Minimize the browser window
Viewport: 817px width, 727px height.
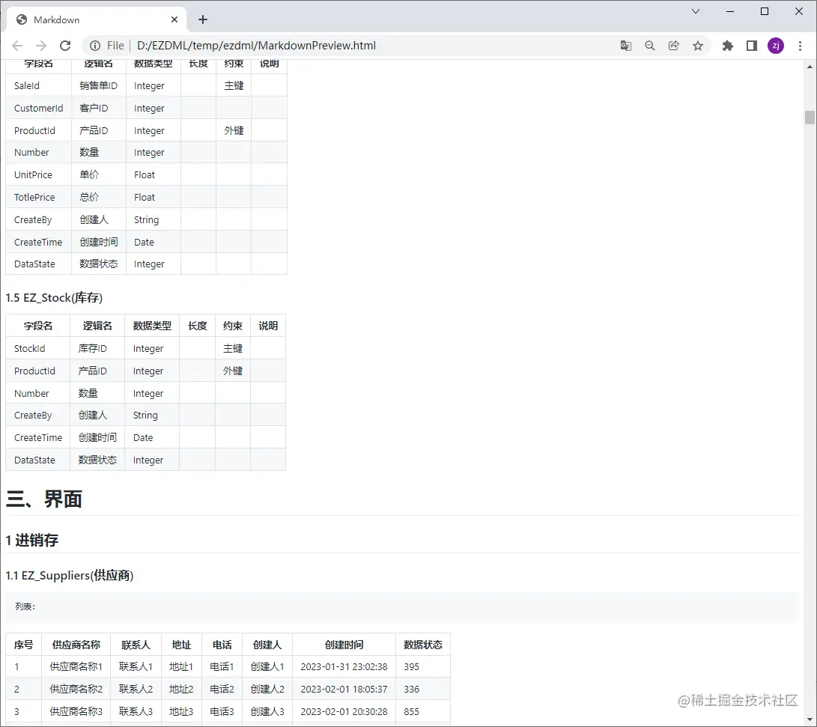(x=730, y=11)
